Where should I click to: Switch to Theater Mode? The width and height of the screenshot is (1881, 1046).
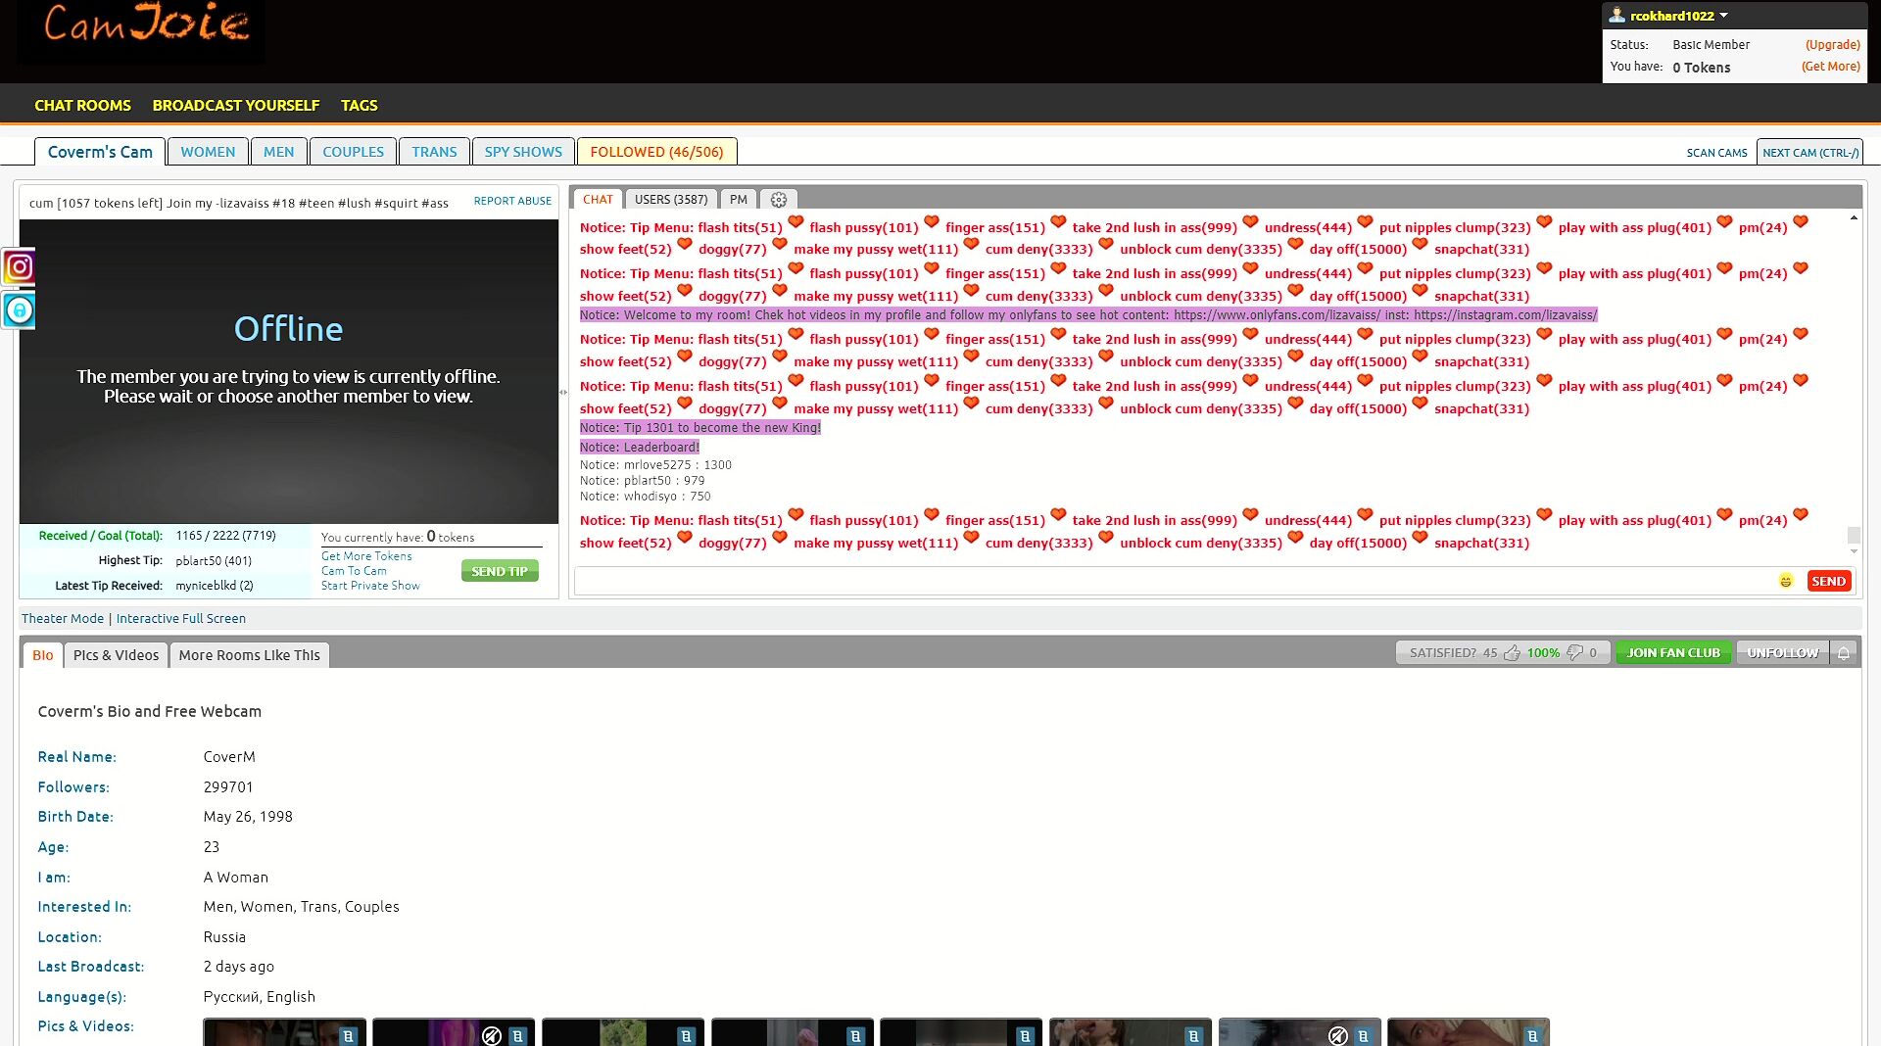(63, 619)
